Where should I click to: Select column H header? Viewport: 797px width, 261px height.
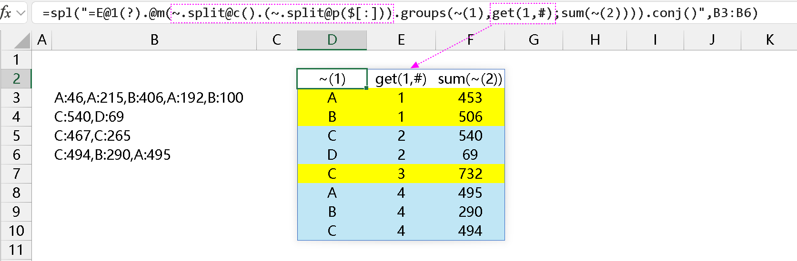click(x=595, y=40)
